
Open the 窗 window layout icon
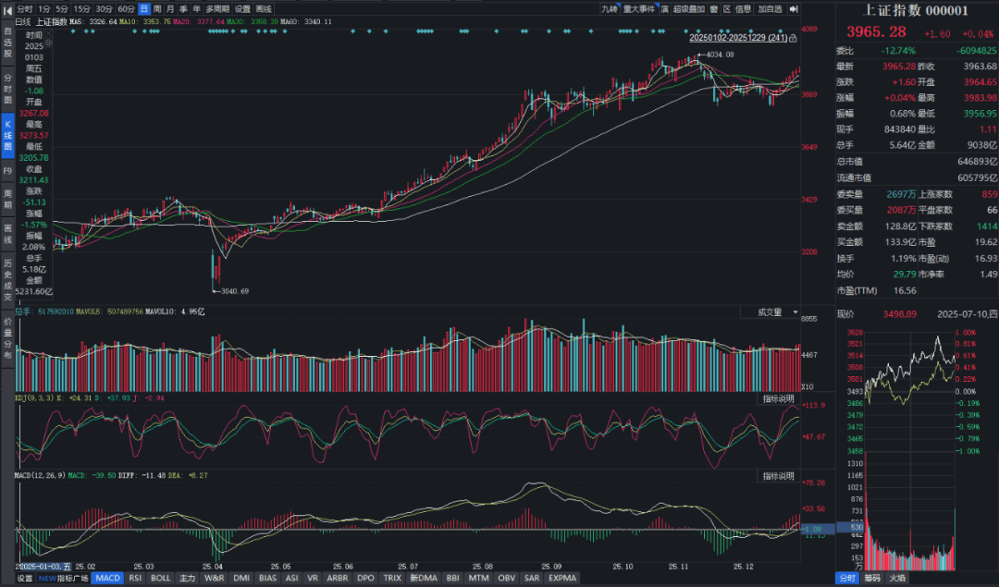712,8
